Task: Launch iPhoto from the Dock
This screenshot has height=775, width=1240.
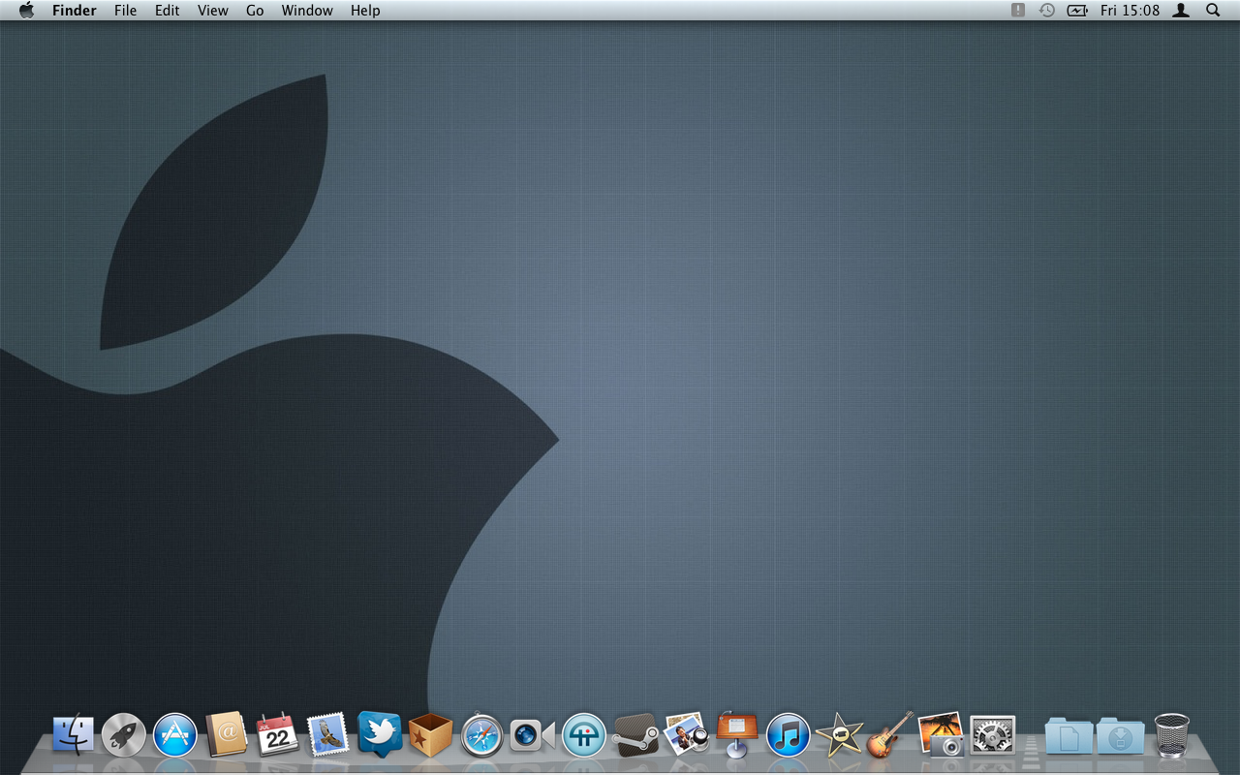Action: [x=941, y=734]
